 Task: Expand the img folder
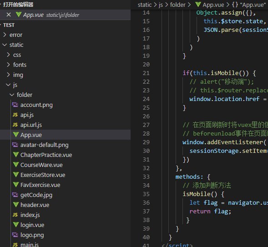[x=8, y=75]
